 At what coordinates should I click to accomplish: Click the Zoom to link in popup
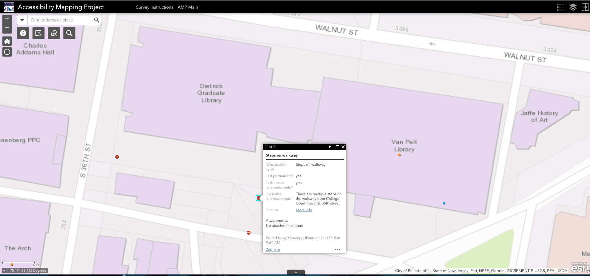coord(273,250)
